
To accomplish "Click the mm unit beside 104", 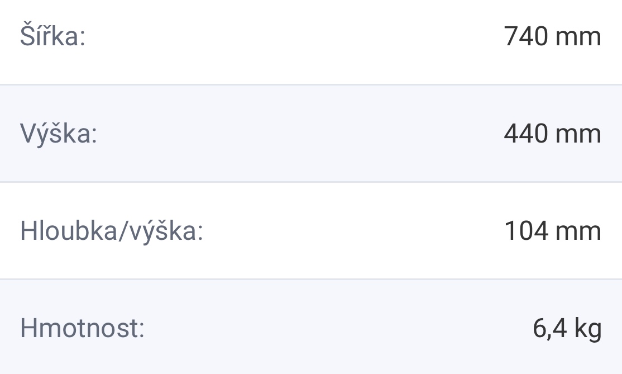I will tap(578, 231).
